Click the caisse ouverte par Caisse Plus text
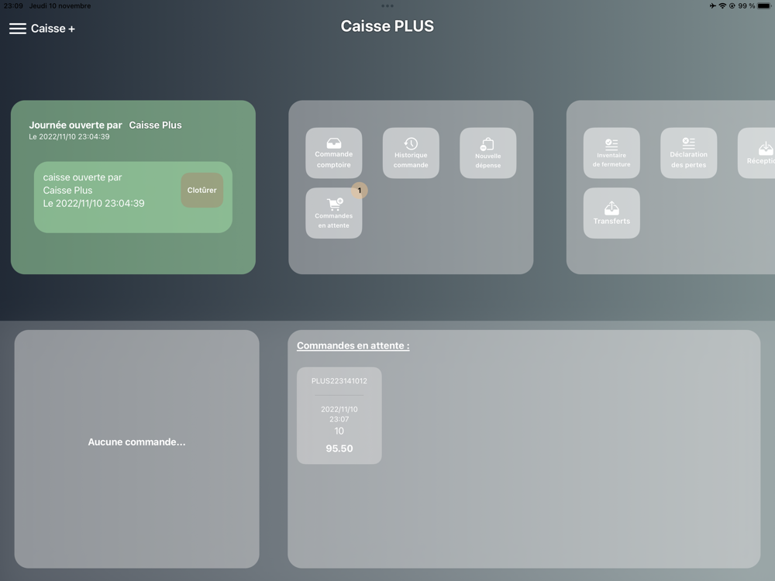Viewport: 775px width, 581px height. click(x=83, y=184)
